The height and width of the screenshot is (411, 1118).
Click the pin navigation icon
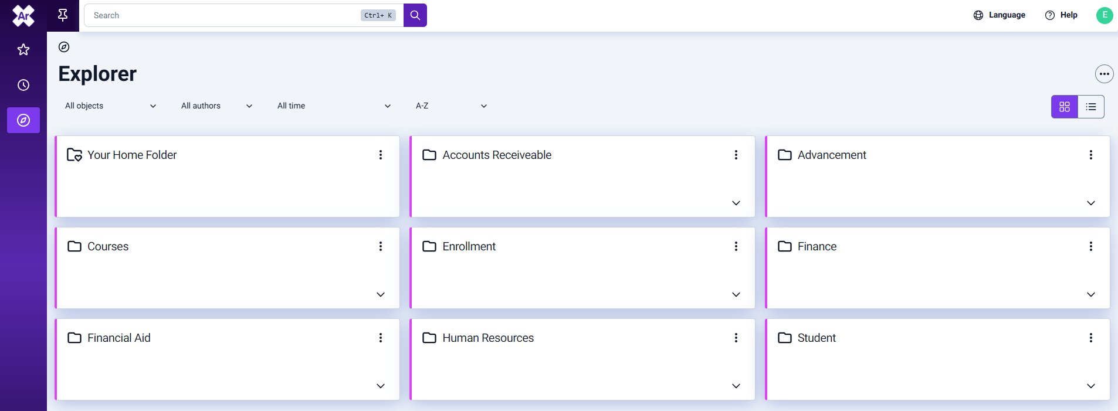[63, 15]
